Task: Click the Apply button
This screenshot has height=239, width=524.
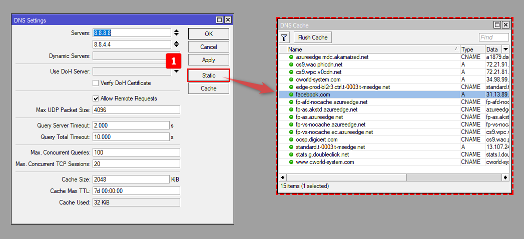Action: (209, 60)
